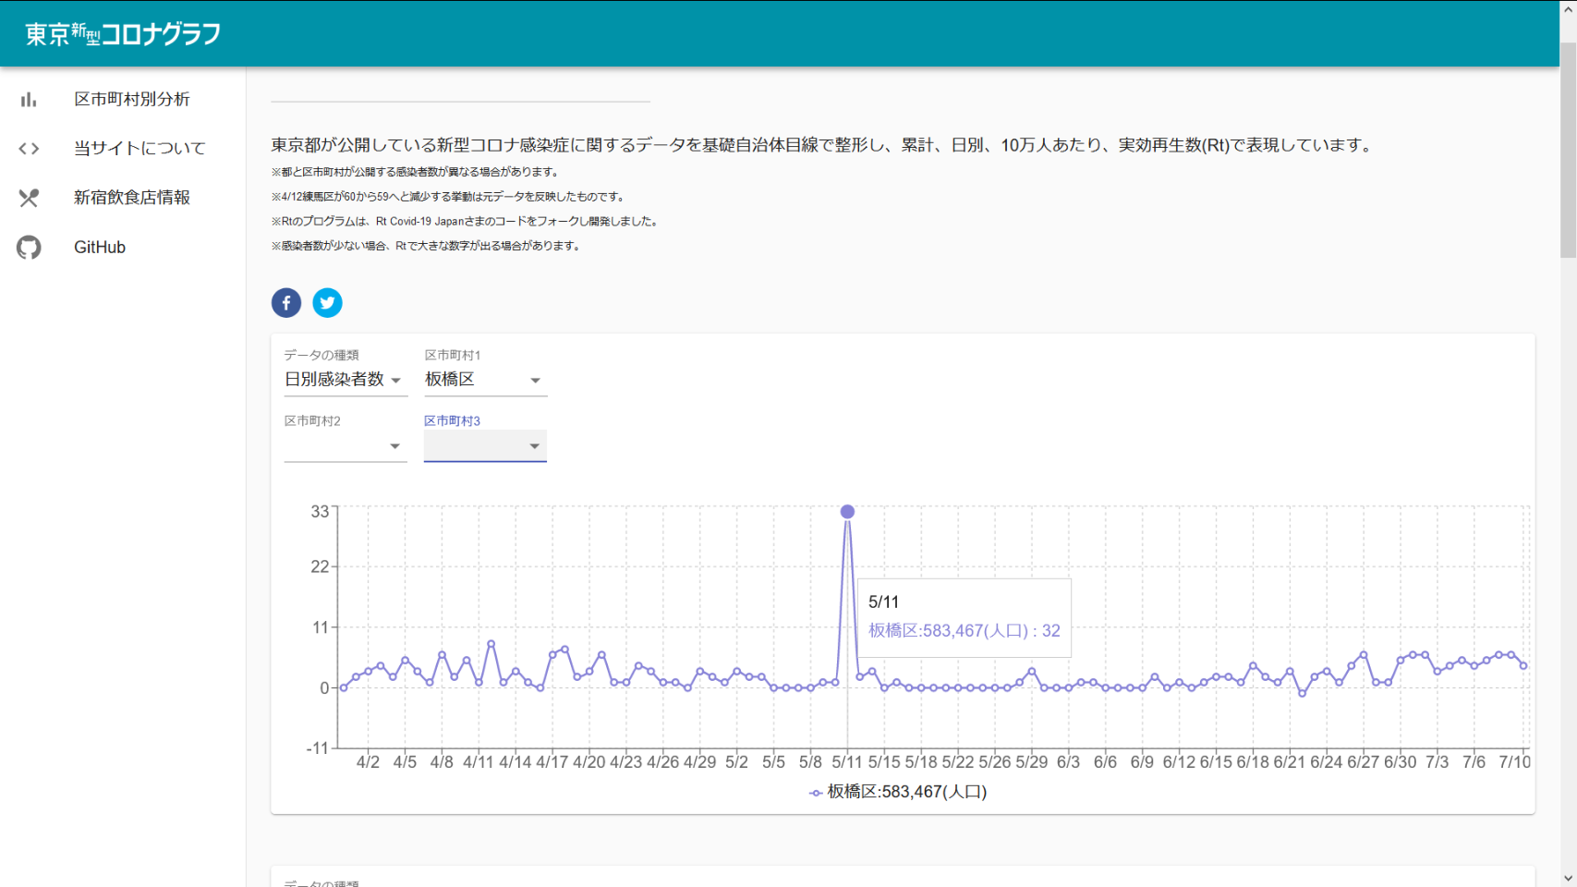
Task: Click the 5/11 peak data point
Action: point(847,512)
